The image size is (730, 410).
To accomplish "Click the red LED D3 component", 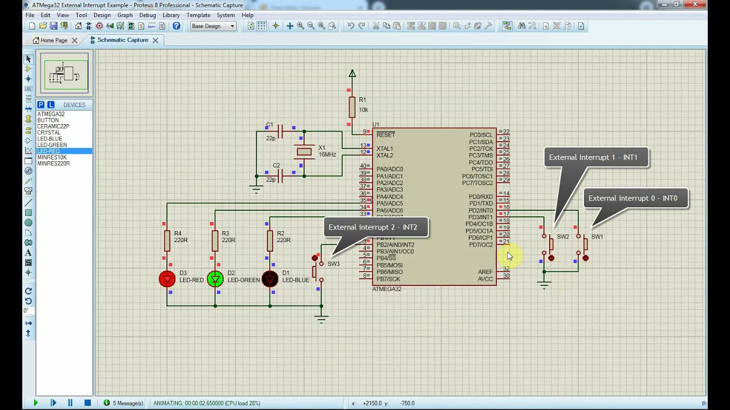I will 167,278.
